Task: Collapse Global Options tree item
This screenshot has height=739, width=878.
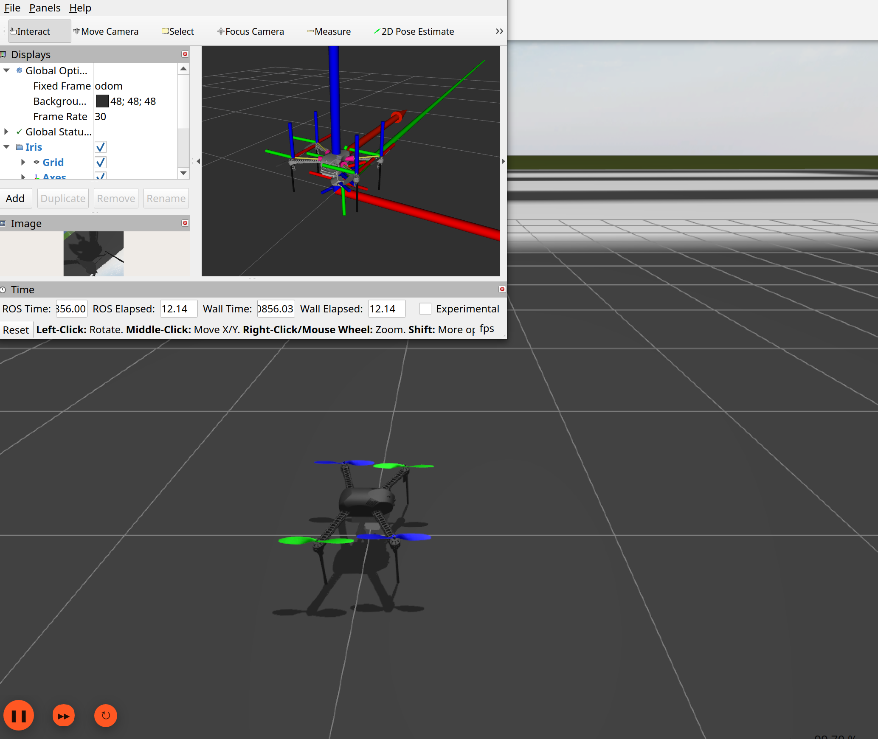Action: pos(6,70)
